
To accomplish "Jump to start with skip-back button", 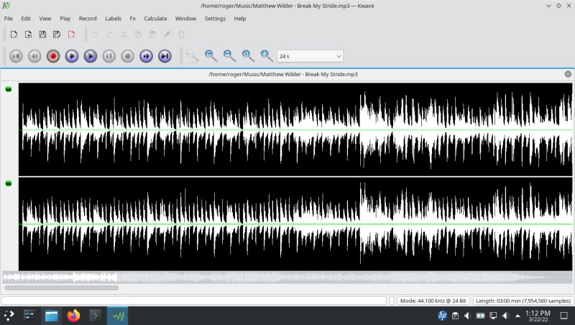I will 16,56.
